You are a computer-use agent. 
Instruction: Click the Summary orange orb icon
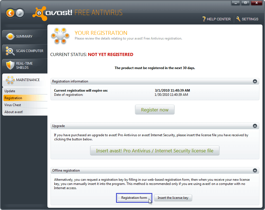(10, 36)
